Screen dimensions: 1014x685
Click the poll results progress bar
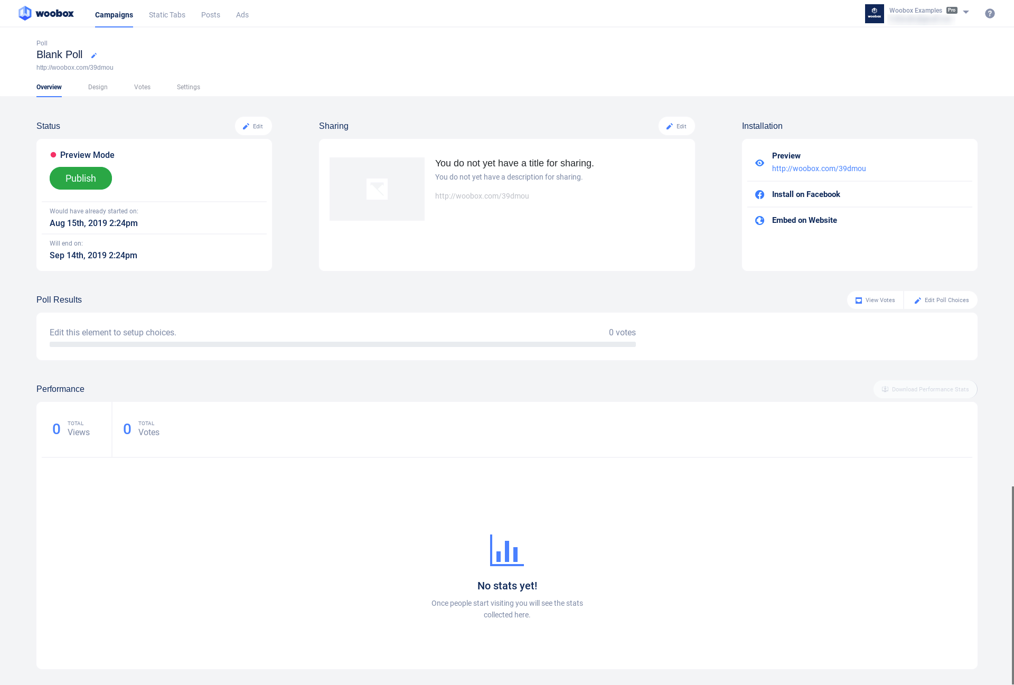343,344
